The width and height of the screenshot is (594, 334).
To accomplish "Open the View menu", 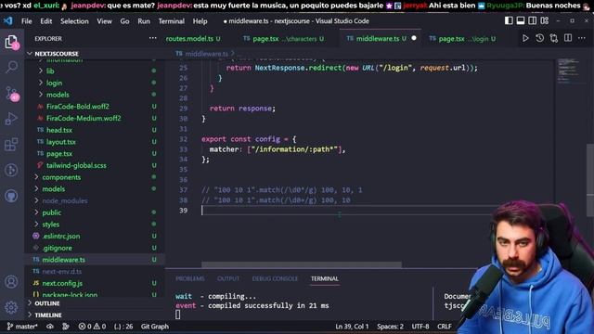I will tap(104, 21).
